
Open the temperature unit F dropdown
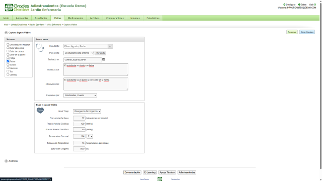(90, 136)
